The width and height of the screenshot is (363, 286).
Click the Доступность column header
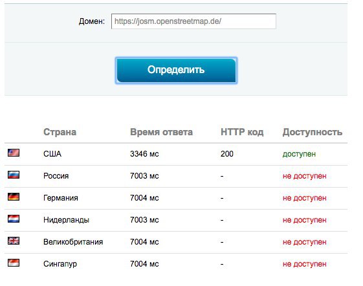pos(313,132)
